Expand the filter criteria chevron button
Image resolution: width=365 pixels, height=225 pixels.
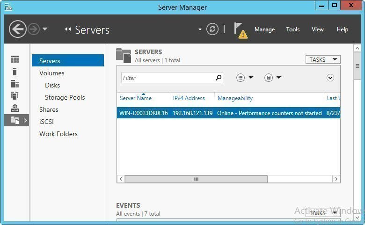[x=330, y=78]
